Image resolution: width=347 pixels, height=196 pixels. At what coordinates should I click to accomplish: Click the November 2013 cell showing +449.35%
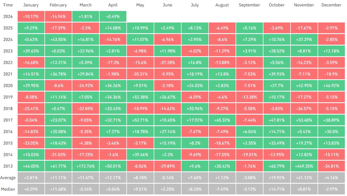pyautogui.click(x=304, y=166)
